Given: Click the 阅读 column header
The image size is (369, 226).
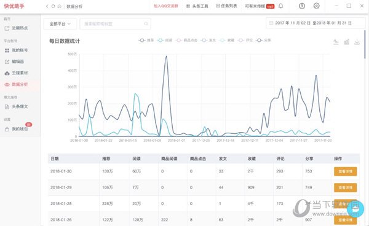Looking at the screenshot, I should [137, 159].
